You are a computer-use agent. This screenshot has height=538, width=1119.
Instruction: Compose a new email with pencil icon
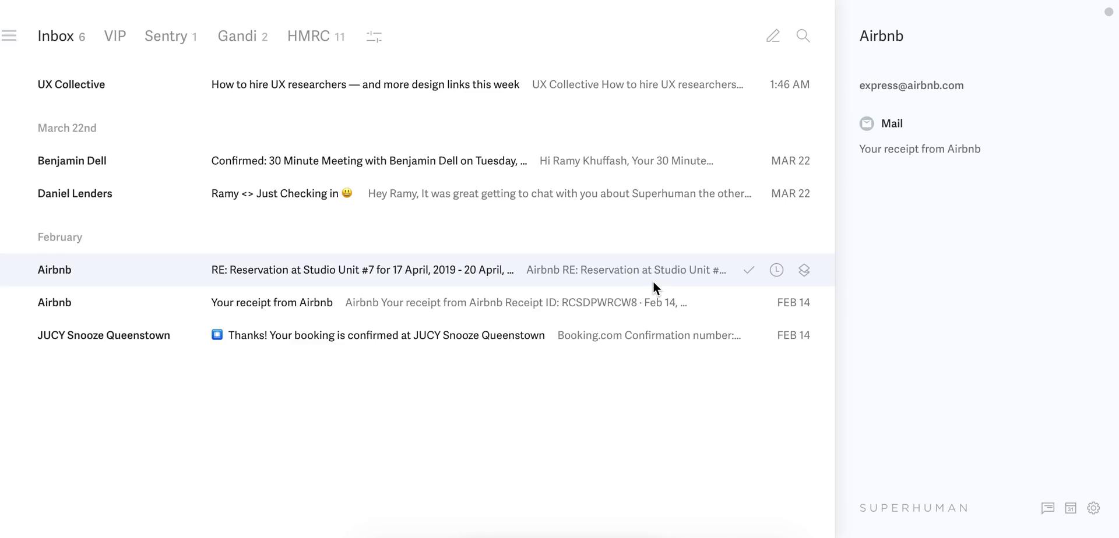coord(773,36)
